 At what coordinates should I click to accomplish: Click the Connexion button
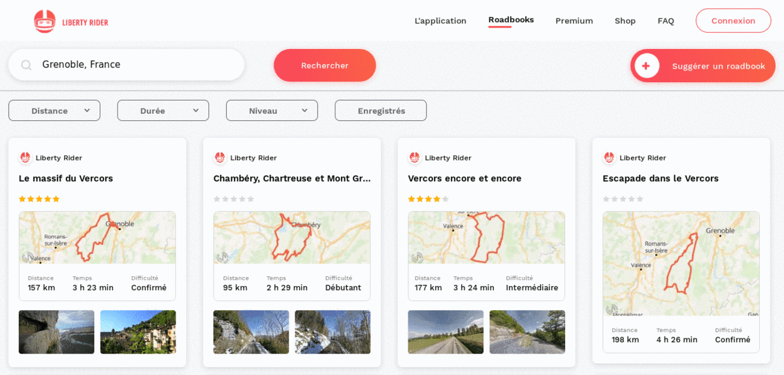[x=733, y=21]
